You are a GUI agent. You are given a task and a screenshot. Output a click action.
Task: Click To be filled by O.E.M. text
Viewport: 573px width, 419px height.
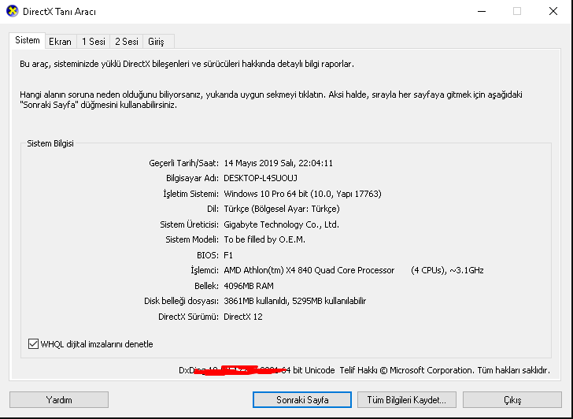(264, 239)
